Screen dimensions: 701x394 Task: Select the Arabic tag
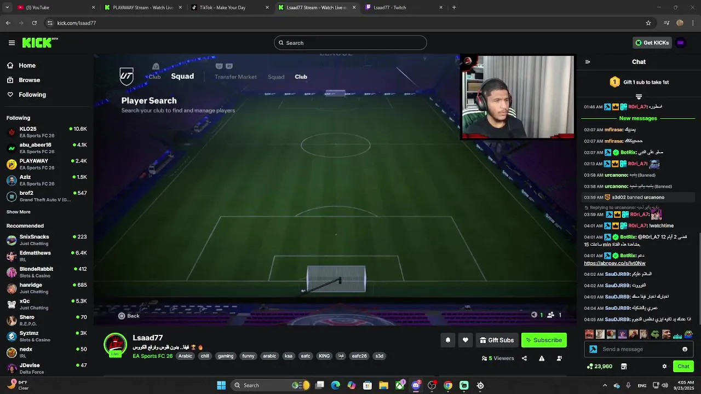coord(186,356)
